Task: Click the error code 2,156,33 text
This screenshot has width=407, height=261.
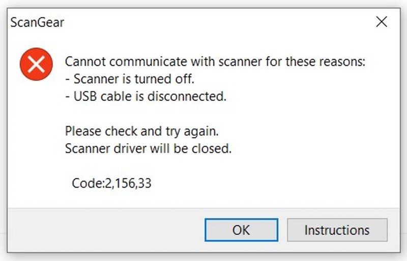Action: pyautogui.click(x=128, y=183)
